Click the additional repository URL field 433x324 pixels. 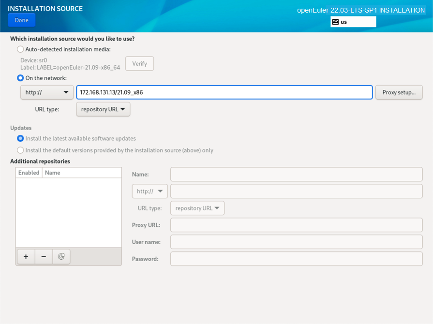pyautogui.click(x=296, y=191)
